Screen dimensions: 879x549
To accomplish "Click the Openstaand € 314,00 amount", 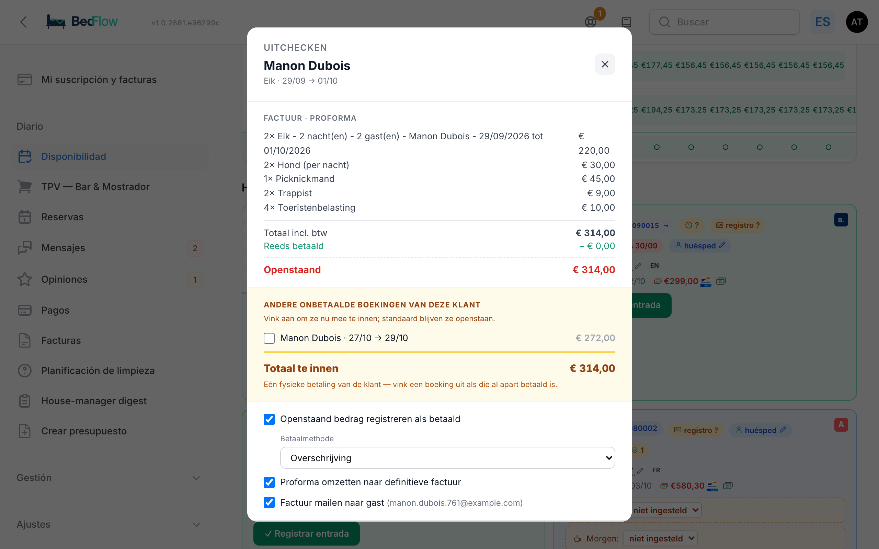I will coord(594,270).
